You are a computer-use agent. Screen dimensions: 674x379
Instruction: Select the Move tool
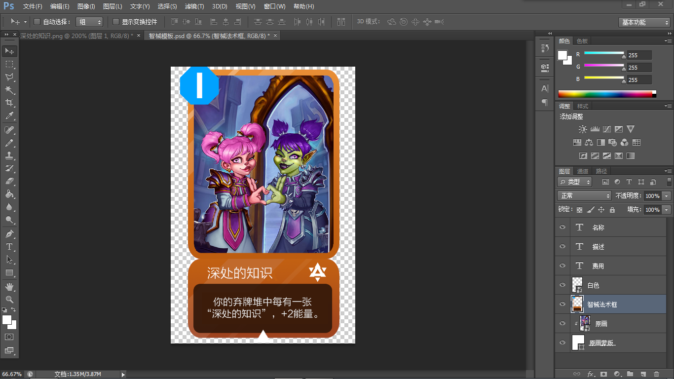coord(9,51)
